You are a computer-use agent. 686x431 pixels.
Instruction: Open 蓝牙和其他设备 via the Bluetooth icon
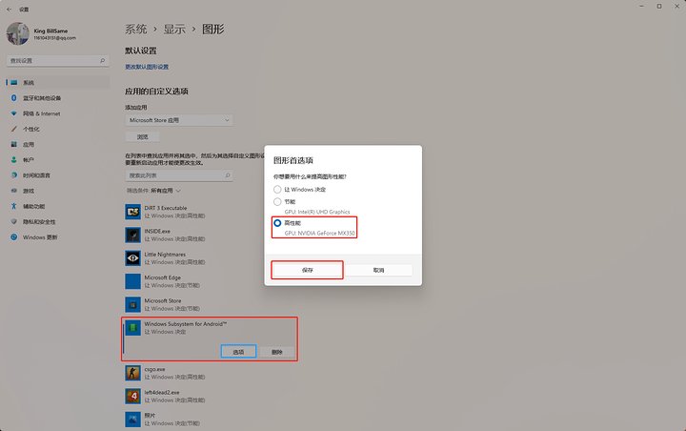click(14, 98)
